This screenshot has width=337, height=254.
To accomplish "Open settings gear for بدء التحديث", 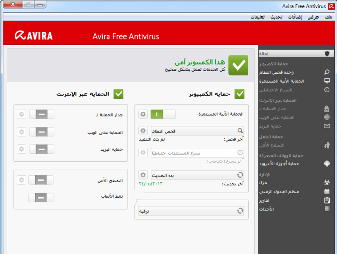I will click(143, 175).
